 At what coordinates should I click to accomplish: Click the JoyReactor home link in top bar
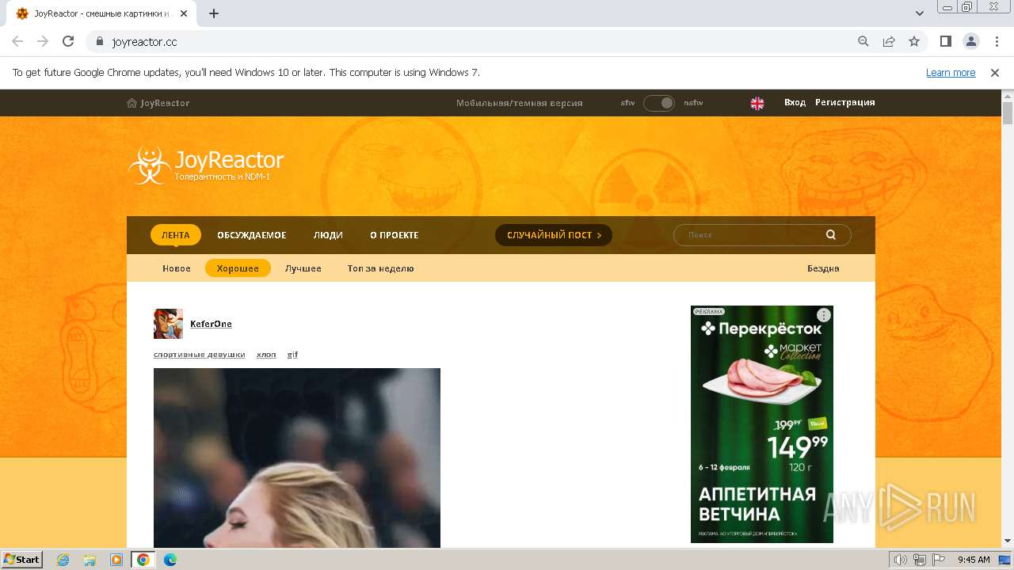tap(158, 103)
